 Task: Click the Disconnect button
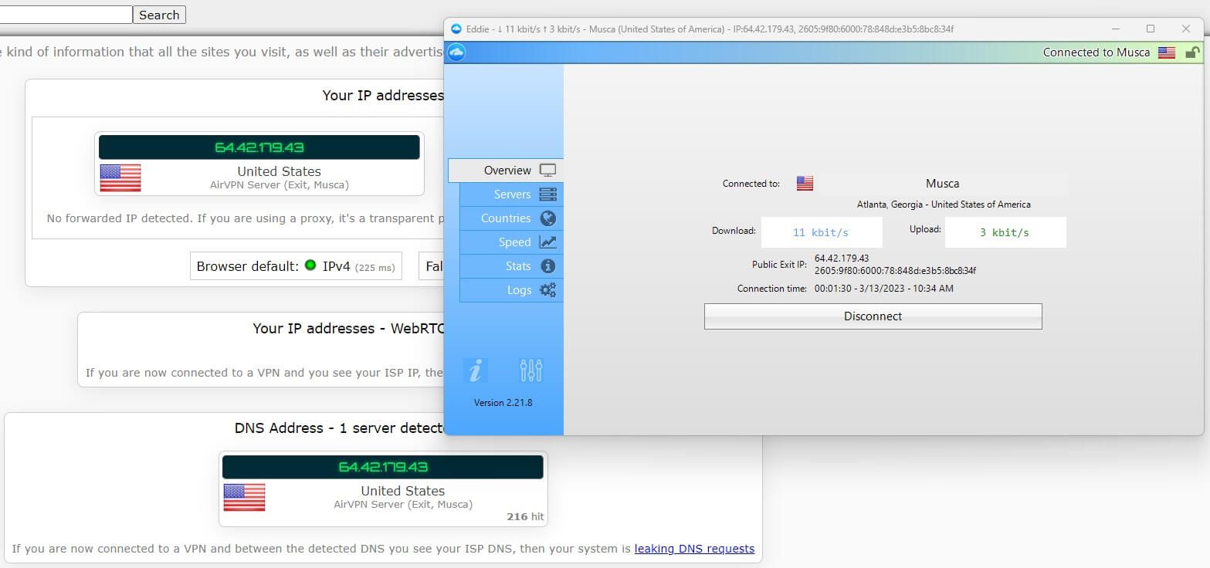pyautogui.click(x=873, y=316)
